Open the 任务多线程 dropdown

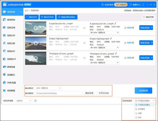pyautogui.click(x=24, y=101)
